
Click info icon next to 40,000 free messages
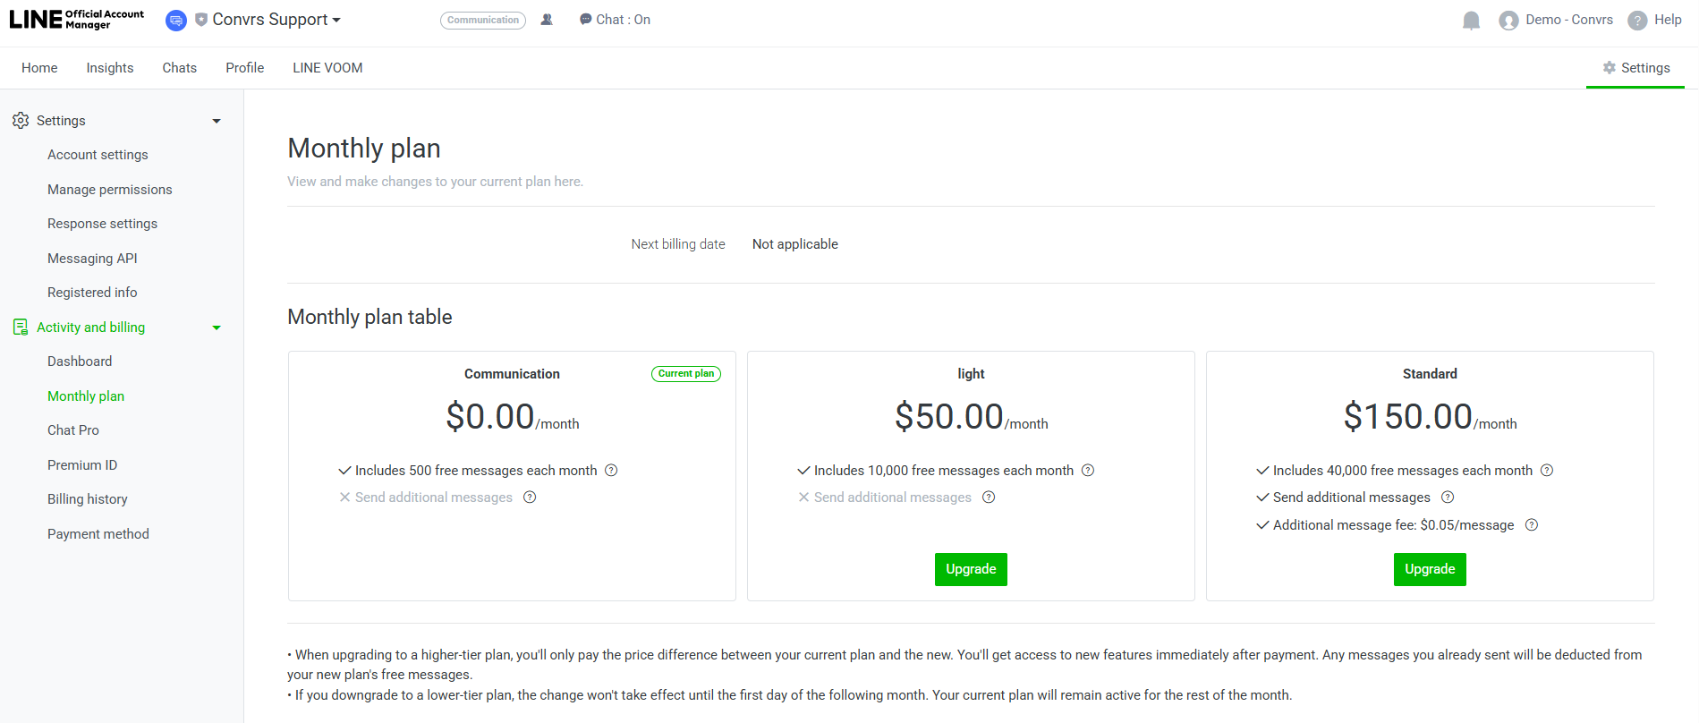pos(1547,471)
